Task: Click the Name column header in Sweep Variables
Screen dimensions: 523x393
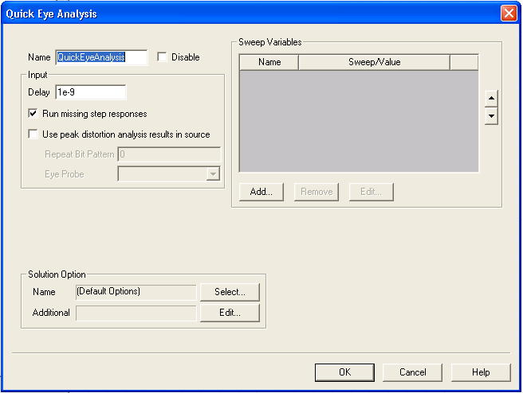Action: point(269,62)
